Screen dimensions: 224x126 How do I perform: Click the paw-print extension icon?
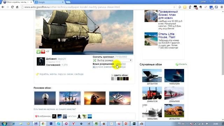point(180,7)
